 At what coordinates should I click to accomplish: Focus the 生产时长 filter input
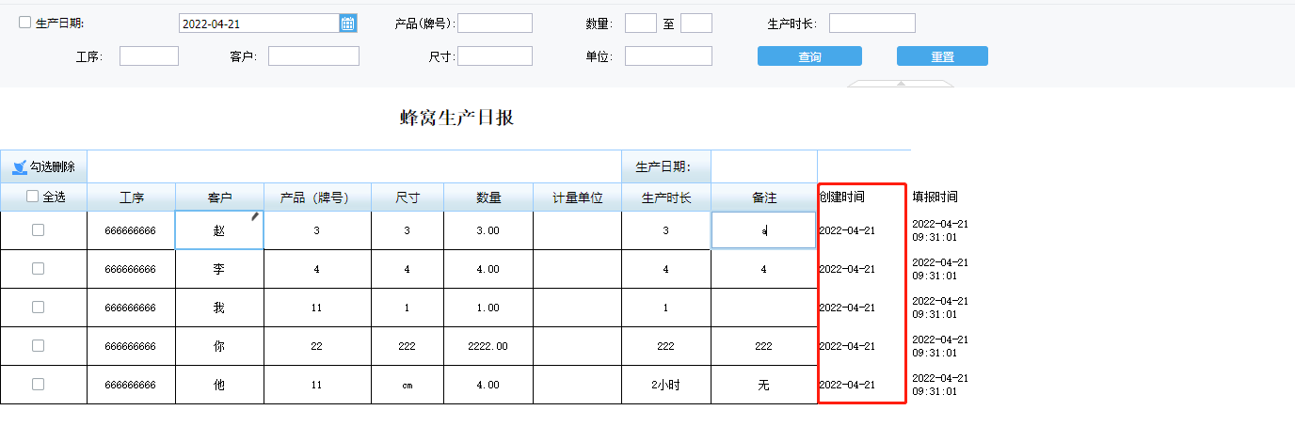872,24
